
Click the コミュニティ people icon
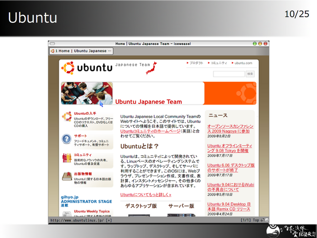tap(67, 158)
